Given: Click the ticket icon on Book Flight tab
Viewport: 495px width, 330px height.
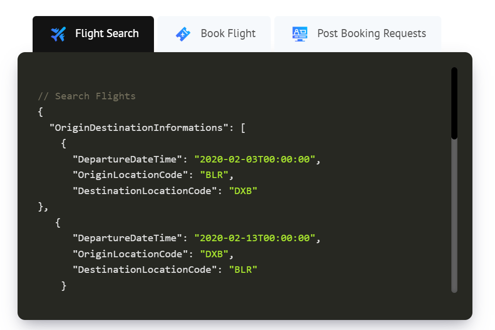Looking at the screenshot, I should click(x=183, y=34).
